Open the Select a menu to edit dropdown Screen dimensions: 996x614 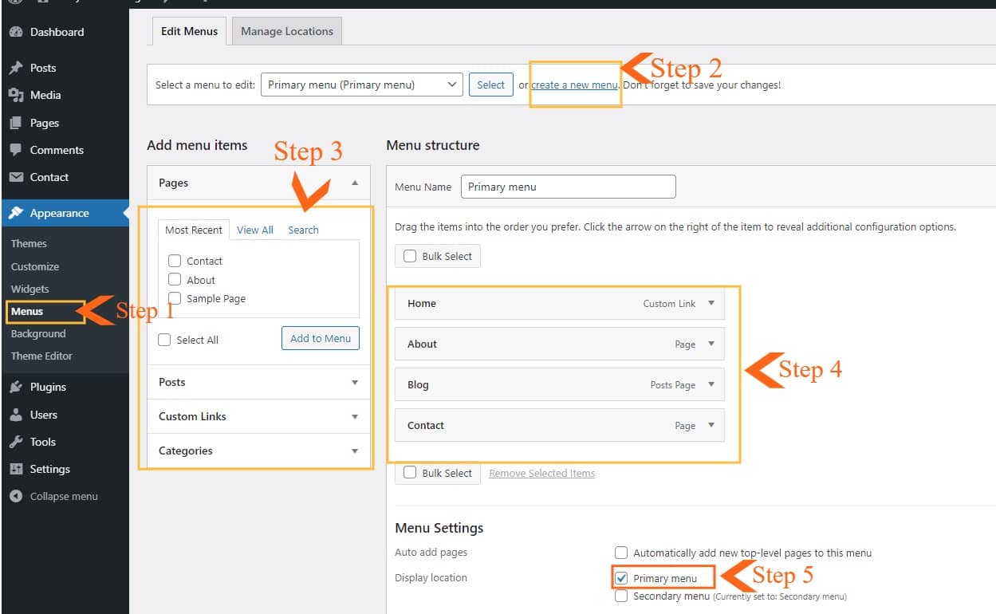point(362,85)
